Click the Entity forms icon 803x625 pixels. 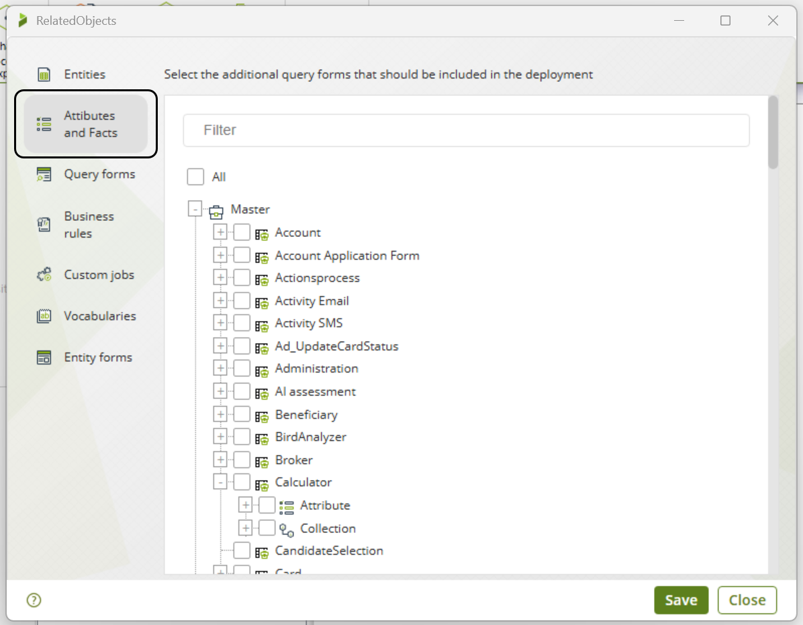click(44, 358)
